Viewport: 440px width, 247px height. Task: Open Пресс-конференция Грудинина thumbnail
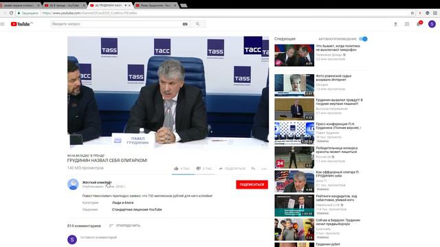294,133
